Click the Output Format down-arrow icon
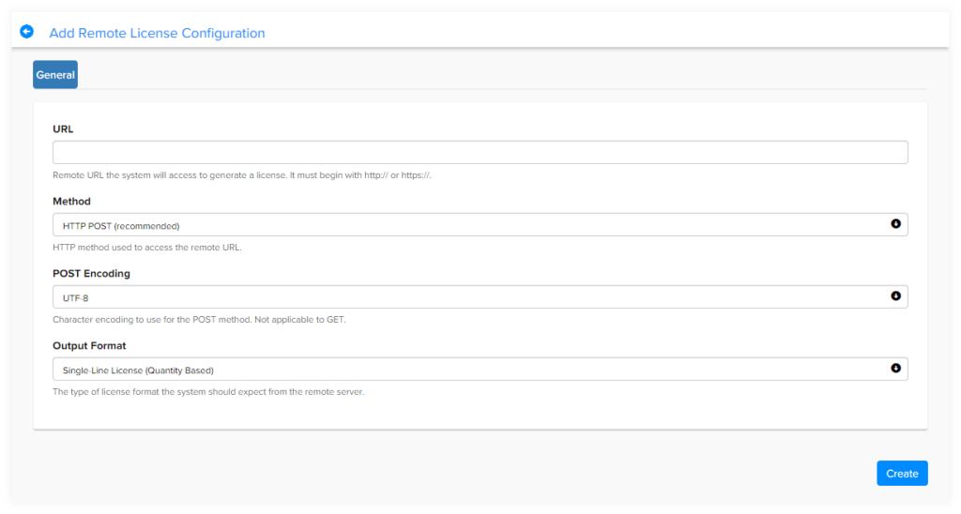The height and width of the screenshot is (514, 961). click(895, 369)
